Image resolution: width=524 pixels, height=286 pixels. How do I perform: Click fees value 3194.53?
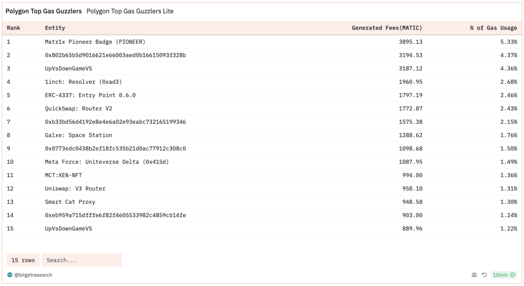pyautogui.click(x=410, y=55)
